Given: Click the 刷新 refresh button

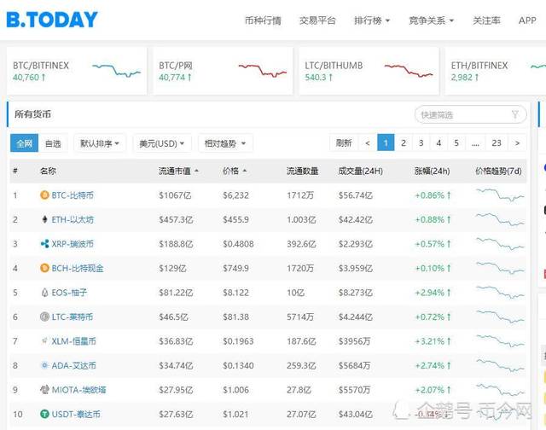Looking at the screenshot, I should [x=344, y=142].
